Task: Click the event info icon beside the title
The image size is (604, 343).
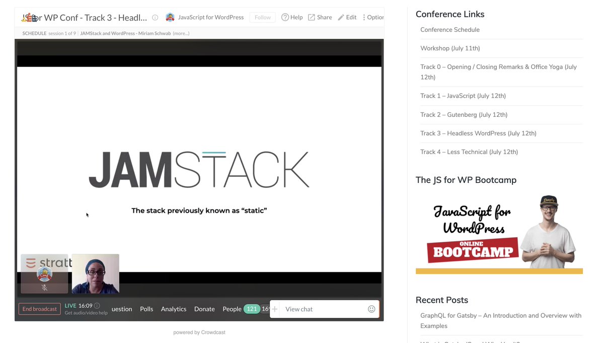Action: 155,18
